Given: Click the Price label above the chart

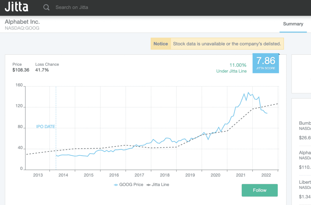Looking at the screenshot, I should (x=17, y=64).
